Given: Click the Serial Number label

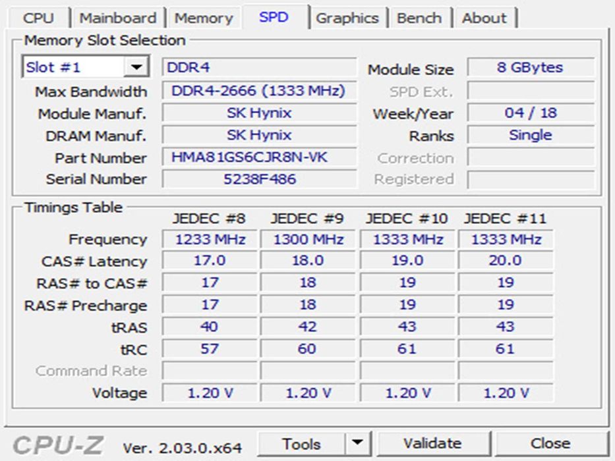Looking at the screenshot, I should click(x=96, y=179).
